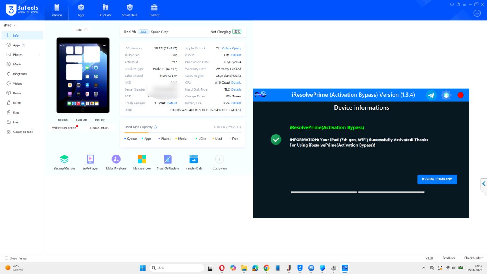487x274 pixels.
Task: Click the REVIEW COMPANY button
Action: tap(437, 179)
